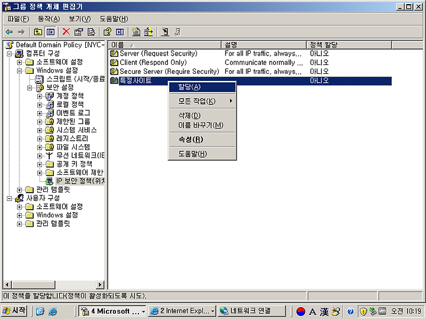Click the clock showing 오전 10:19
The height and width of the screenshot is (319, 426).
tap(406, 311)
